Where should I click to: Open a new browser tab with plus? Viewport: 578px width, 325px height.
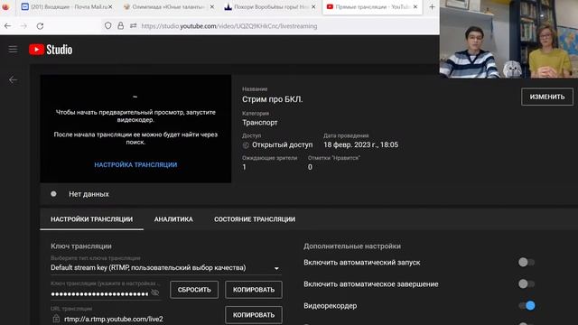(x=432, y=6)
